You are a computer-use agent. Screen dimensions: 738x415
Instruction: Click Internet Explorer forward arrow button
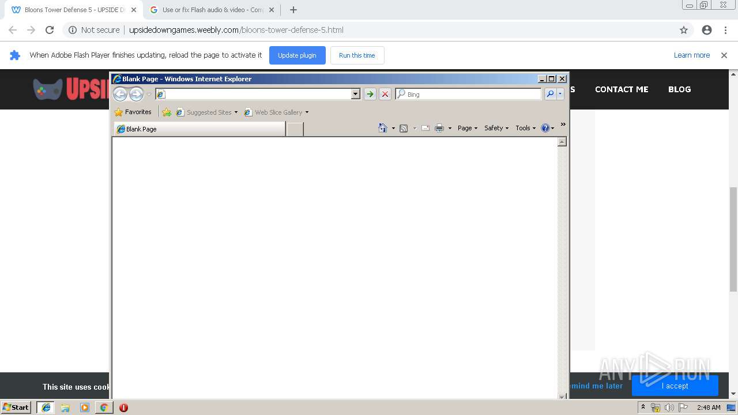136,94
